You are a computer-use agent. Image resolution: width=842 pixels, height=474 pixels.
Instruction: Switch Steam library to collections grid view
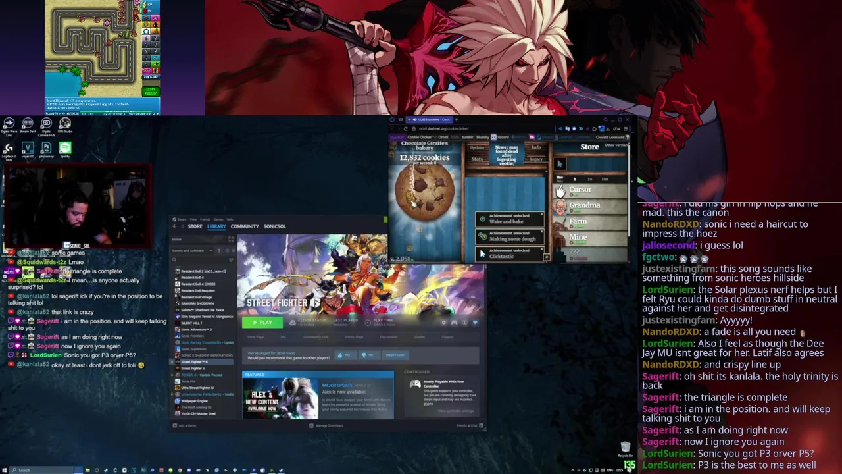(x=230, y=240)
